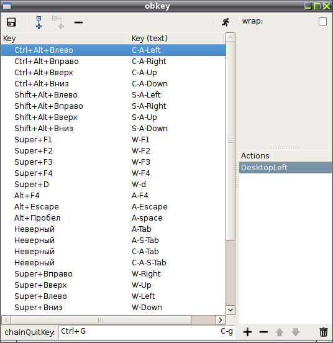Remove the selected action with the minus icon
Screen dimensions: 333x343
coord(263,332)
